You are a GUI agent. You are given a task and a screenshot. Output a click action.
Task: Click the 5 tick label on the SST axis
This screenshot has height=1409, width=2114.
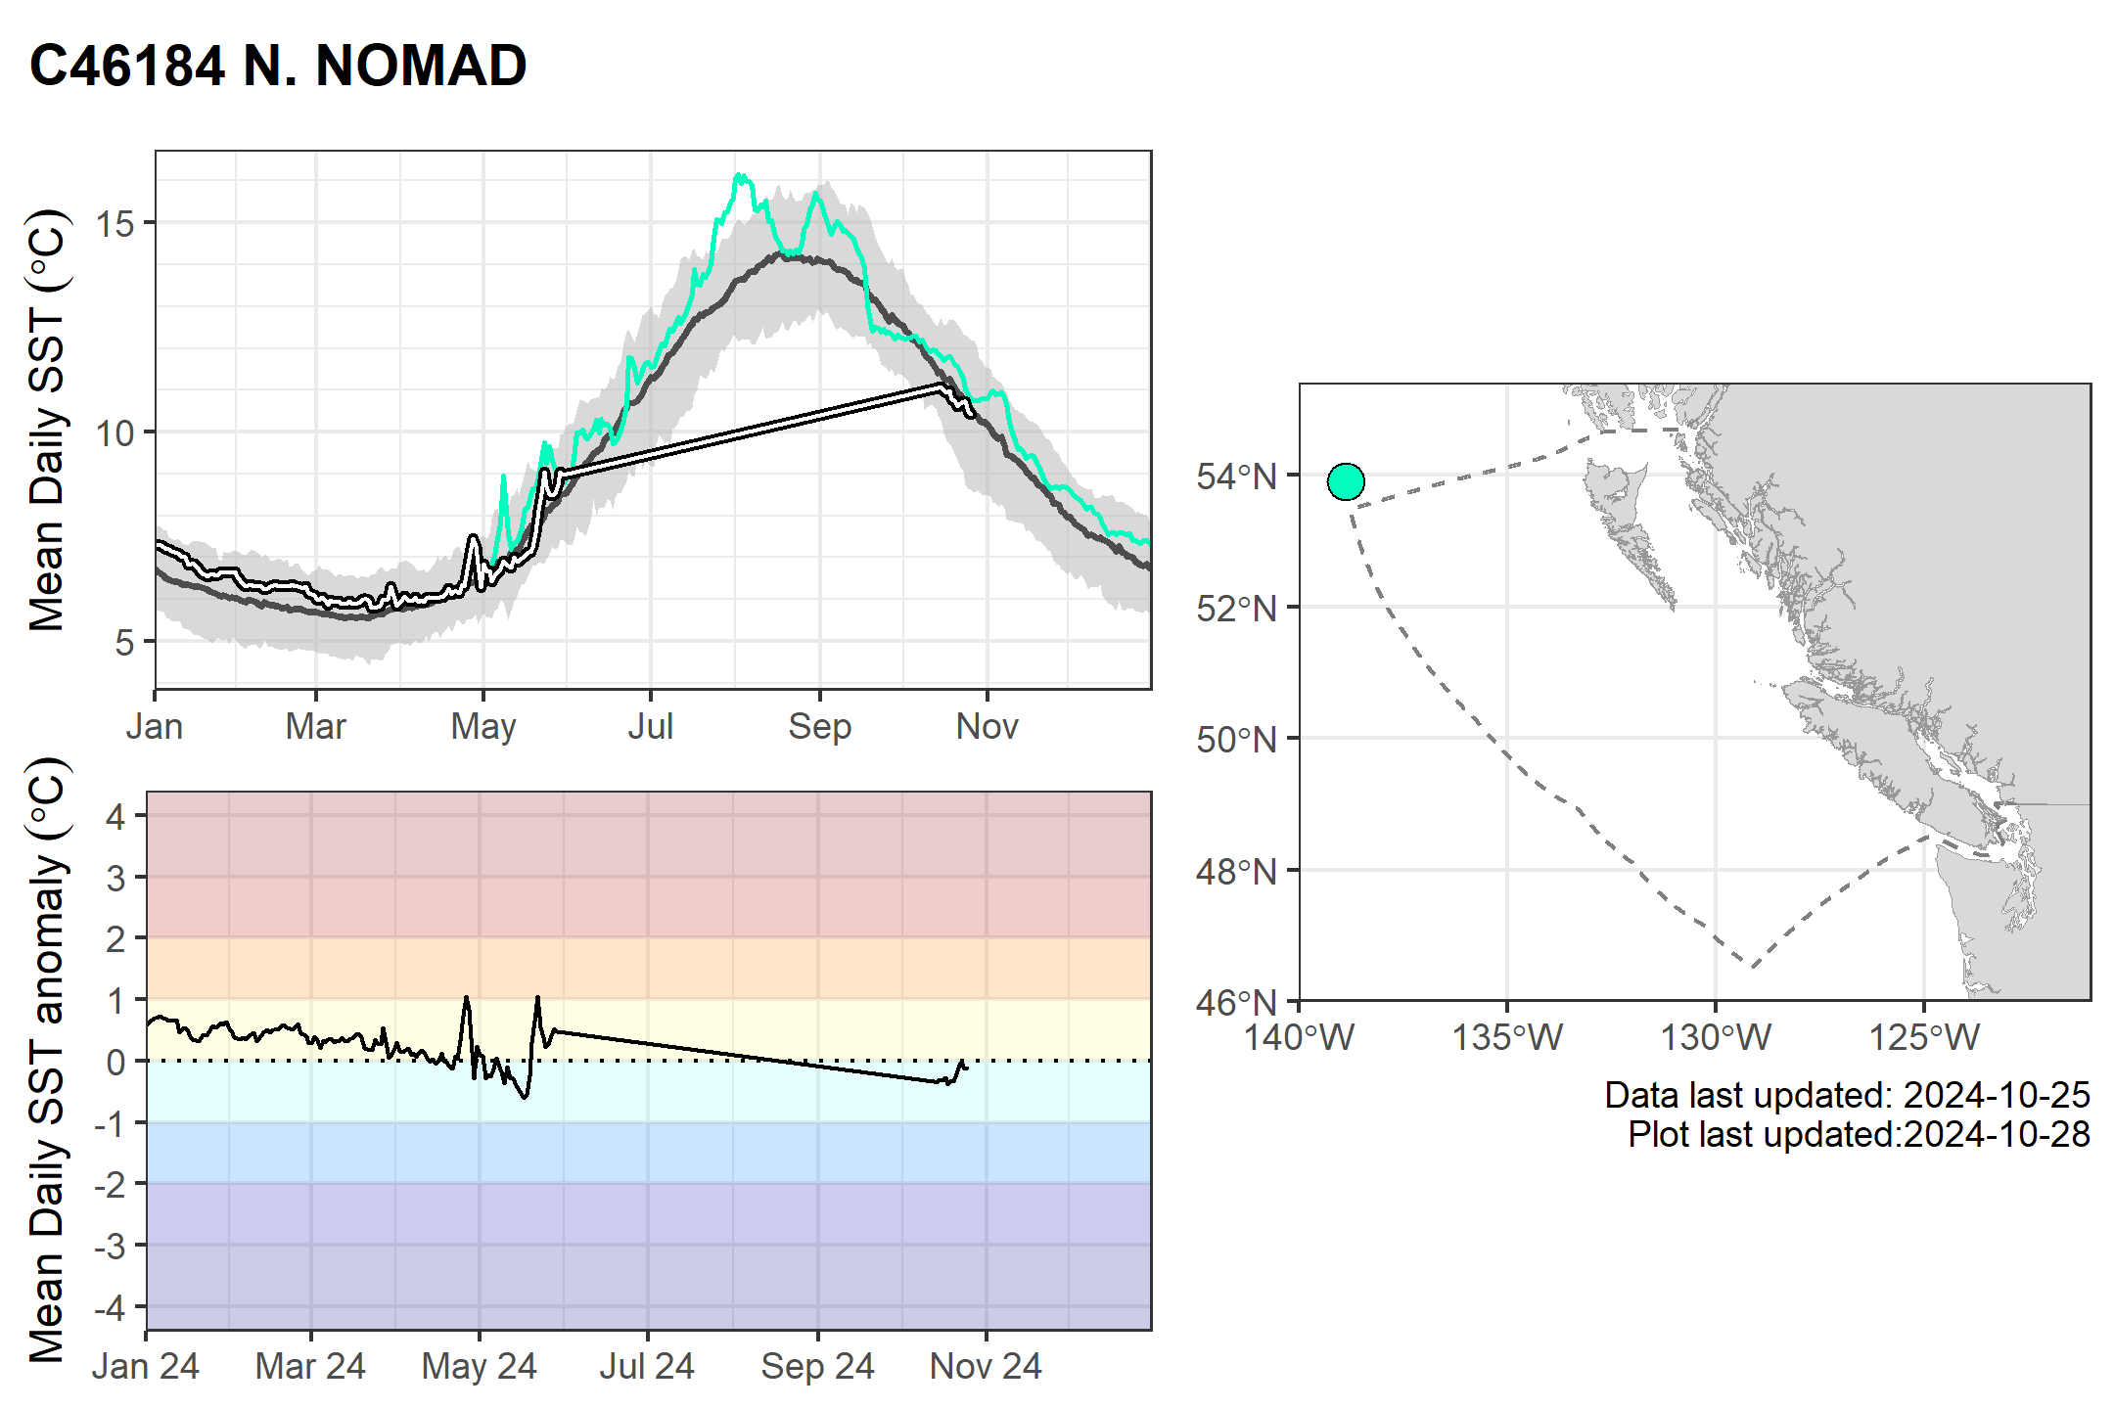[x=124, y=643]
